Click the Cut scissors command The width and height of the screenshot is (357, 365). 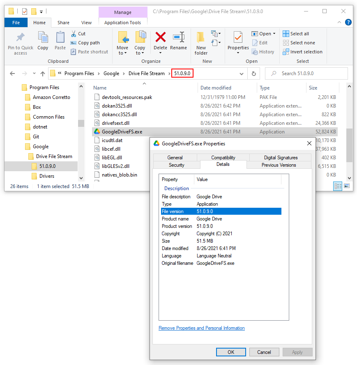(x=78, y=34)
